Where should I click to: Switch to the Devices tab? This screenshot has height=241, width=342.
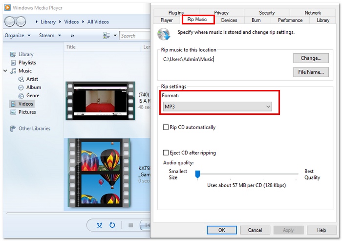(x=229, y=20)
